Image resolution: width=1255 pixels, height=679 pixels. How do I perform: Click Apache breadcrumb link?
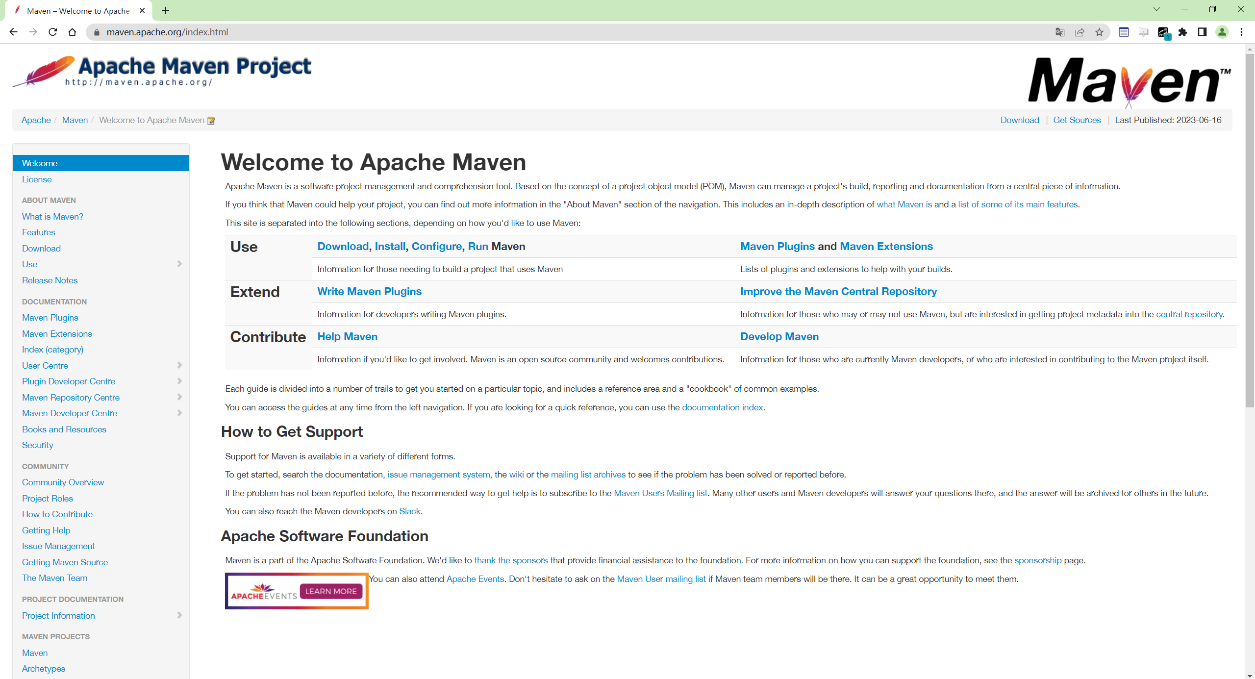tap(36, 120)
